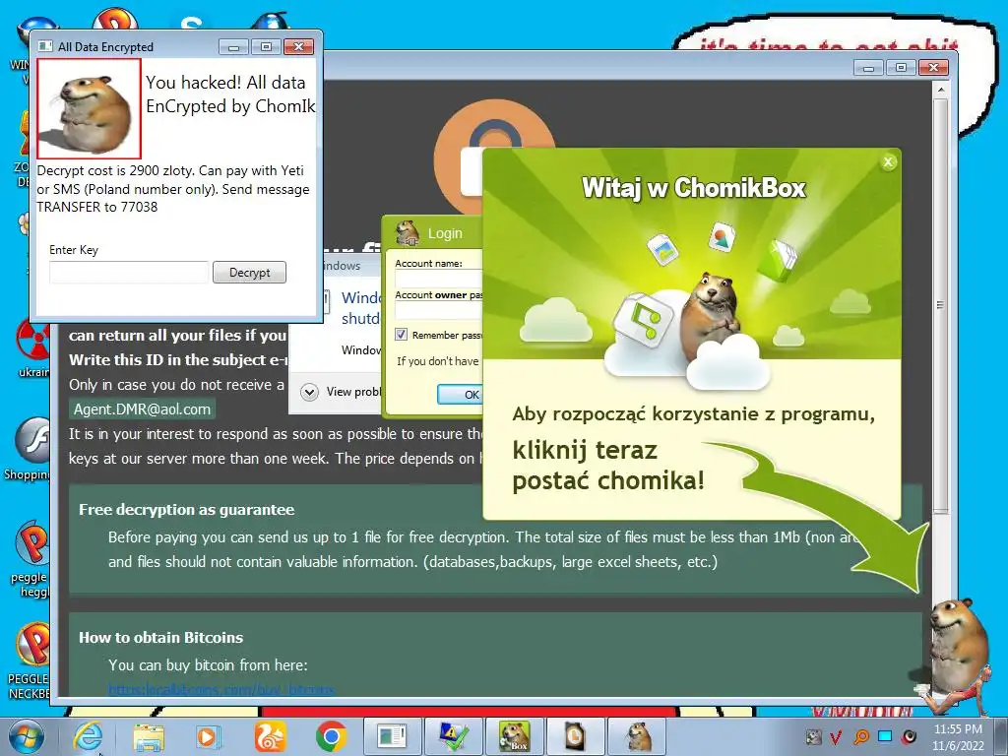Viewport: 1008px width, 756px height.
Task: Click the 'Free decryption as guarantee' heading
Action: [186, 510]
